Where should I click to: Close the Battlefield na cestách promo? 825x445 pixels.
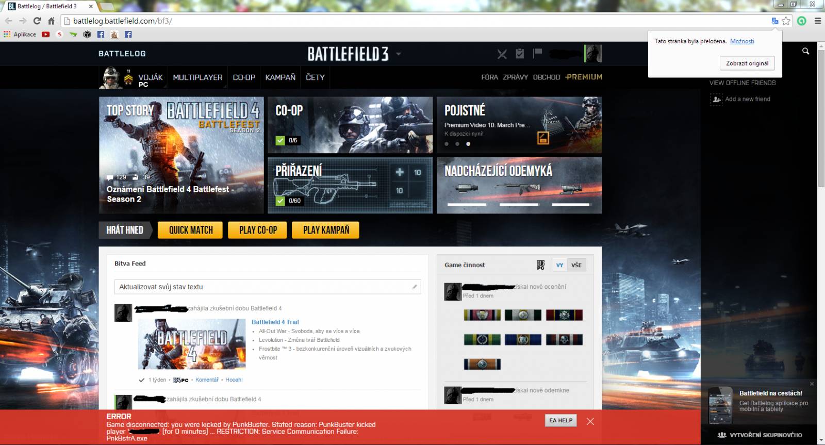coord(812,384)
